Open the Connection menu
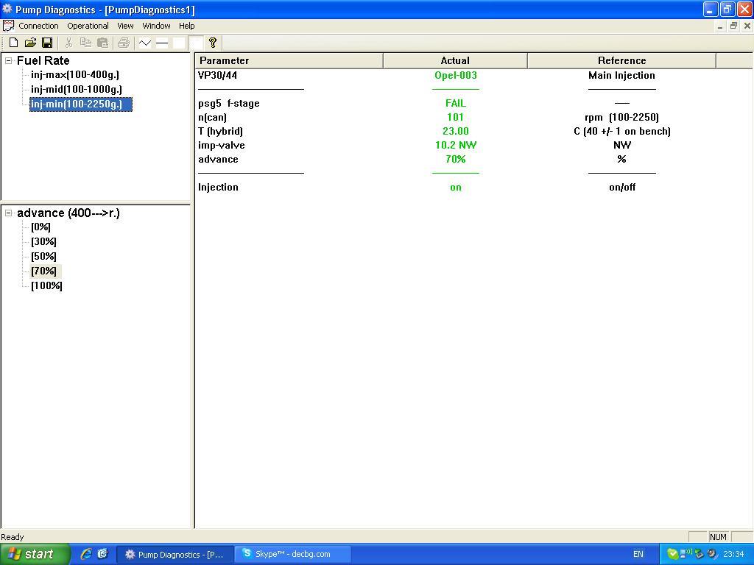Screen dimensions: 754x565 tap(38, 26)
